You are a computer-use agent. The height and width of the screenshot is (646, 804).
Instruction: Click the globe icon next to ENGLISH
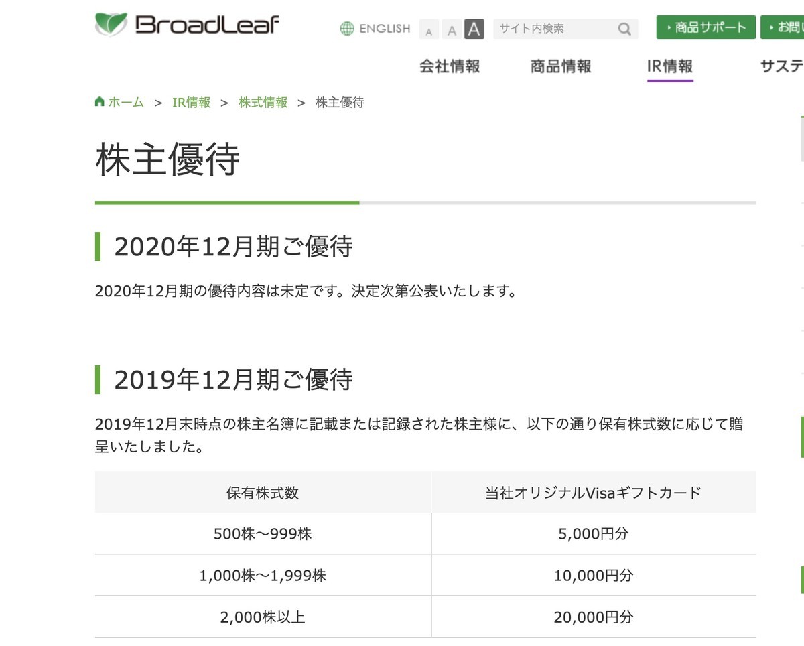(x=347, y=29)
